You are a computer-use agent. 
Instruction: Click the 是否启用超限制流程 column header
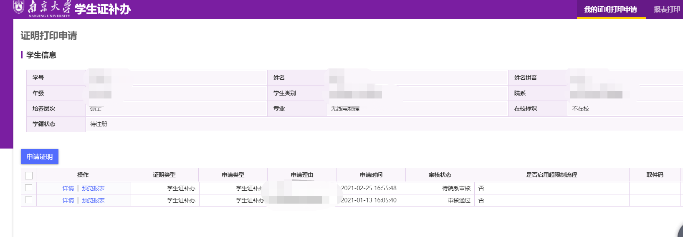click(x=551, y=175)
